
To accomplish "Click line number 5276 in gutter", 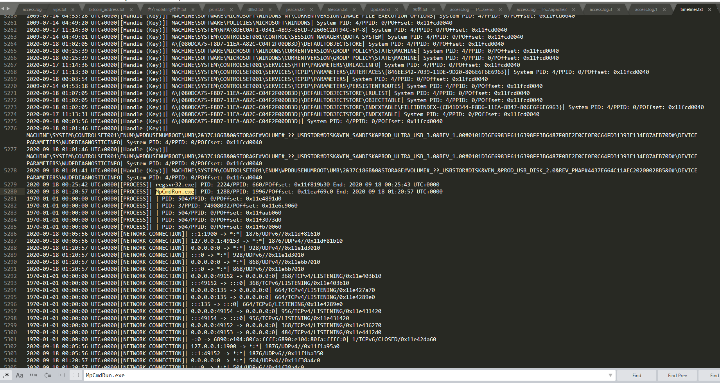I will click(x=11, y=128).
